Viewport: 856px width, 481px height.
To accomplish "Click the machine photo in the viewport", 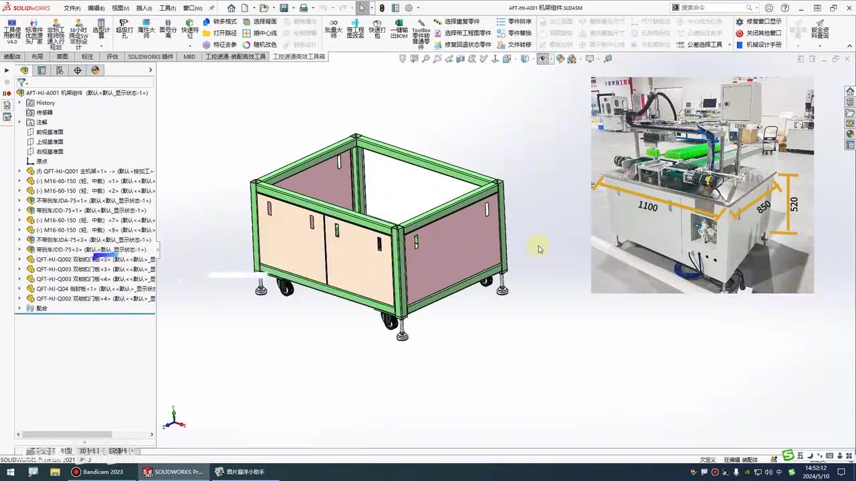I will 702,185.
